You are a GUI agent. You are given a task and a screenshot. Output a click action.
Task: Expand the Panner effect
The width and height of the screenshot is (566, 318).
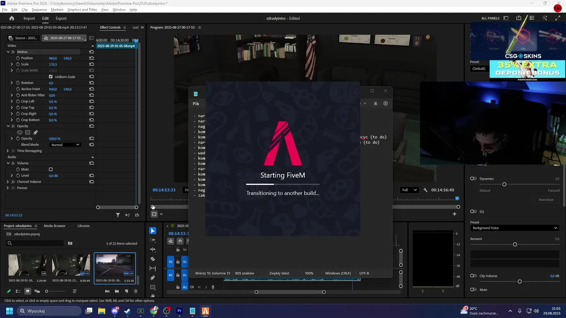tap(8, 188)
